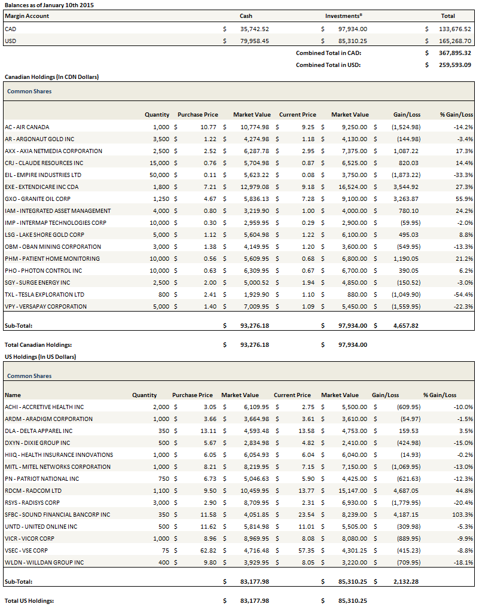
Task: Select GXO Granite Oil's 55.9% gain cell
Action: (464, 199)
